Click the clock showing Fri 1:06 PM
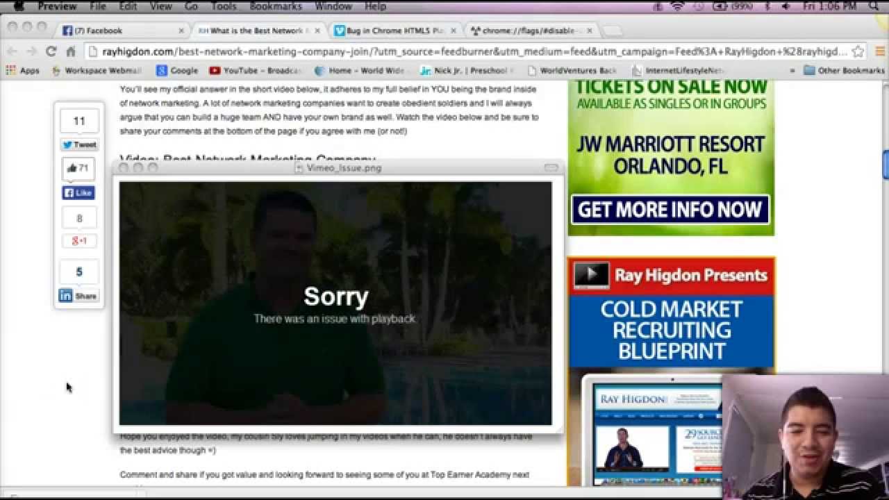Viewport: 889px width, 500px height. (x=829, y=6)
